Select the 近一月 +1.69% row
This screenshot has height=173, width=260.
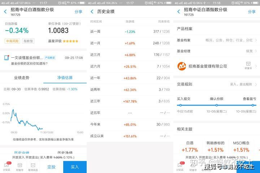pyautogui.click(x=130, y=43)
